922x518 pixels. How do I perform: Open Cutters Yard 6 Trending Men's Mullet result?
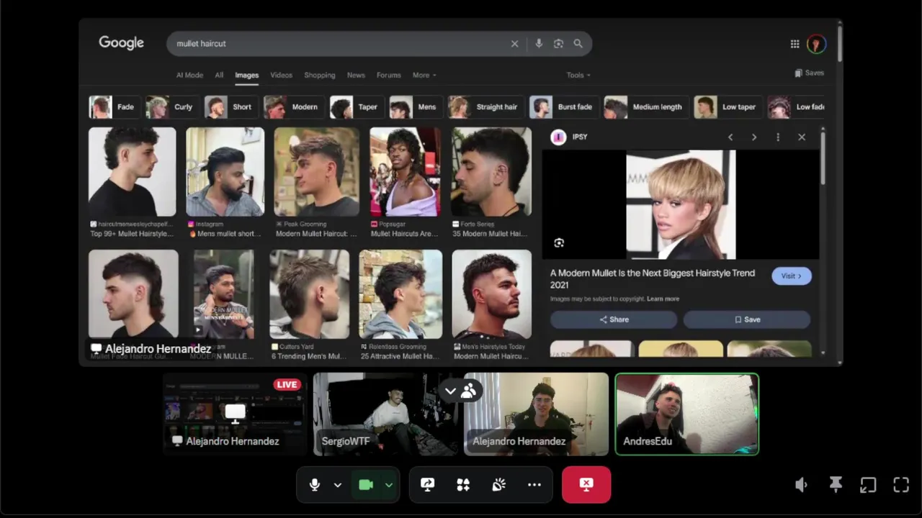(310, 305)
